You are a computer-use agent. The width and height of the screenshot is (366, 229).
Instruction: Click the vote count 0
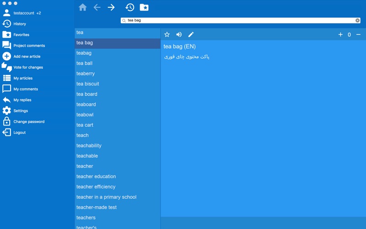349,35
